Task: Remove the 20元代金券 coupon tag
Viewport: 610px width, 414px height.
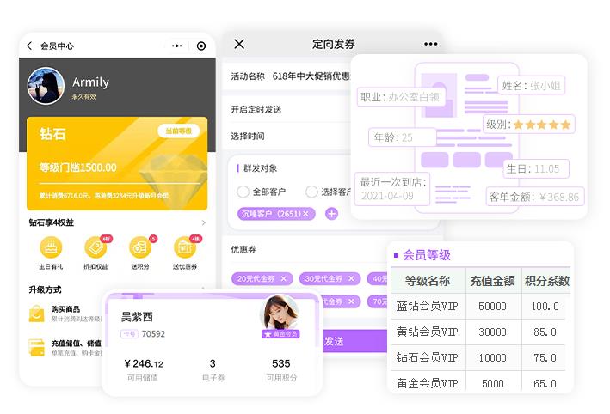Action: point(284,278)
